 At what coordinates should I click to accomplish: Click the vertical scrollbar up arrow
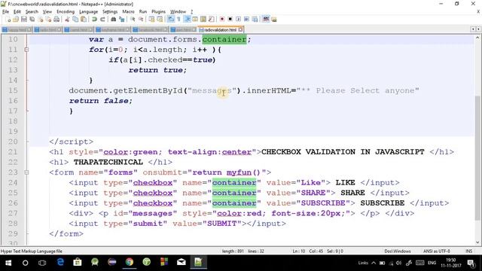(x=477, y=38)
